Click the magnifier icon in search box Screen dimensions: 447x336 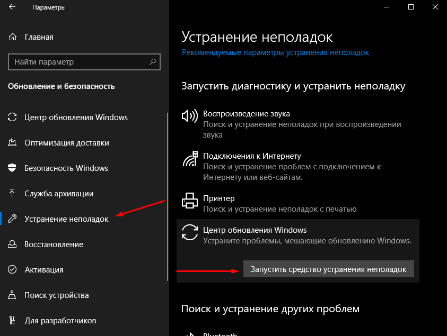click(x=153, y=61)
